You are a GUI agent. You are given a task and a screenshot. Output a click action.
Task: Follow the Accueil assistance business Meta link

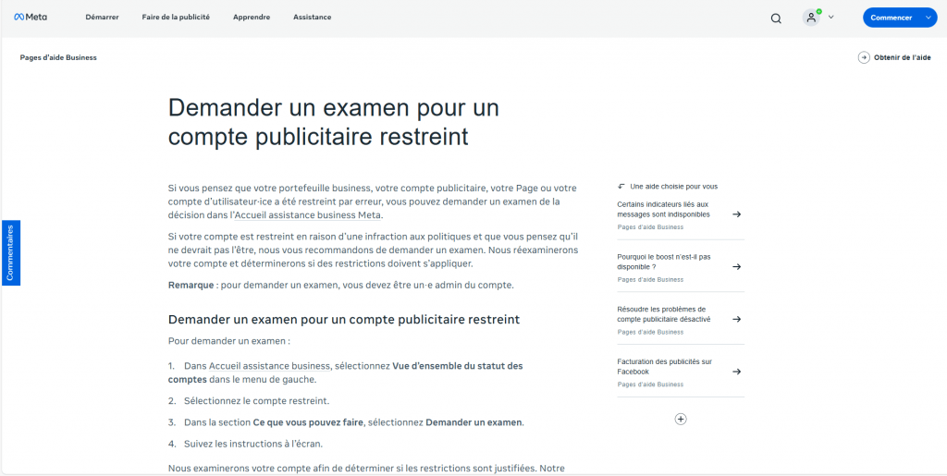[x=308, y=215]
